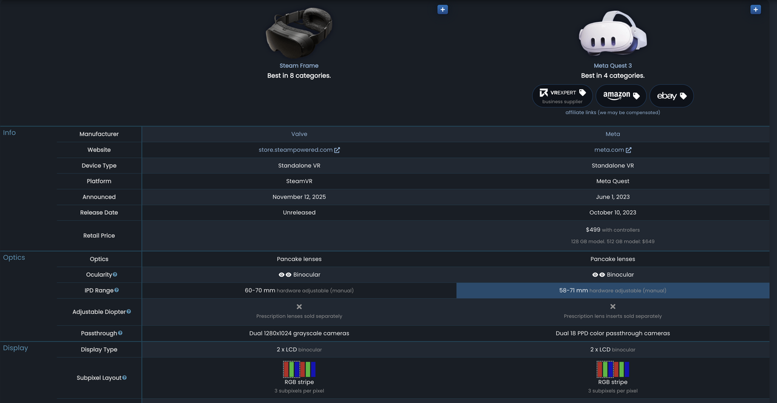Click the 'Valve' manufacturer cell
This screenshot has width=777, height=403.
point(299,134)
